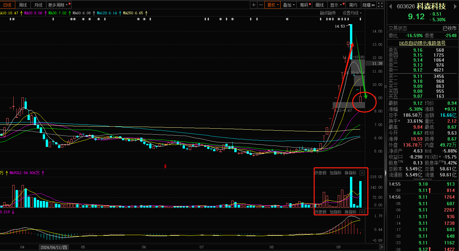Enter fullscreen with the expand icon
The image size is (459, 251).
coord(381,5)
